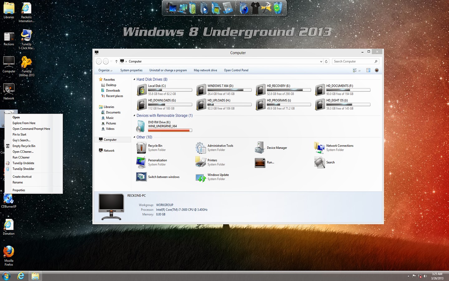Open the Search icon in Other group
The image size is (449, 281).
[x=320, y=162]
